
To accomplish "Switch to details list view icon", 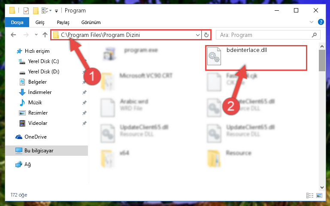I will [310, 195].
